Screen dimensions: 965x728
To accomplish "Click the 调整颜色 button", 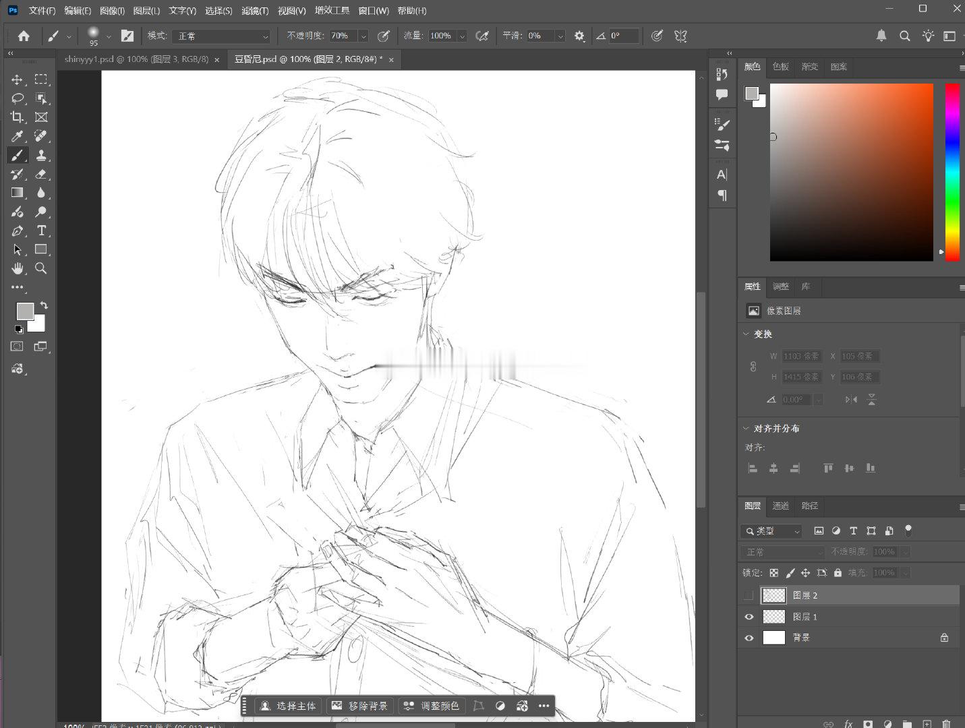I will click(431, 706).
